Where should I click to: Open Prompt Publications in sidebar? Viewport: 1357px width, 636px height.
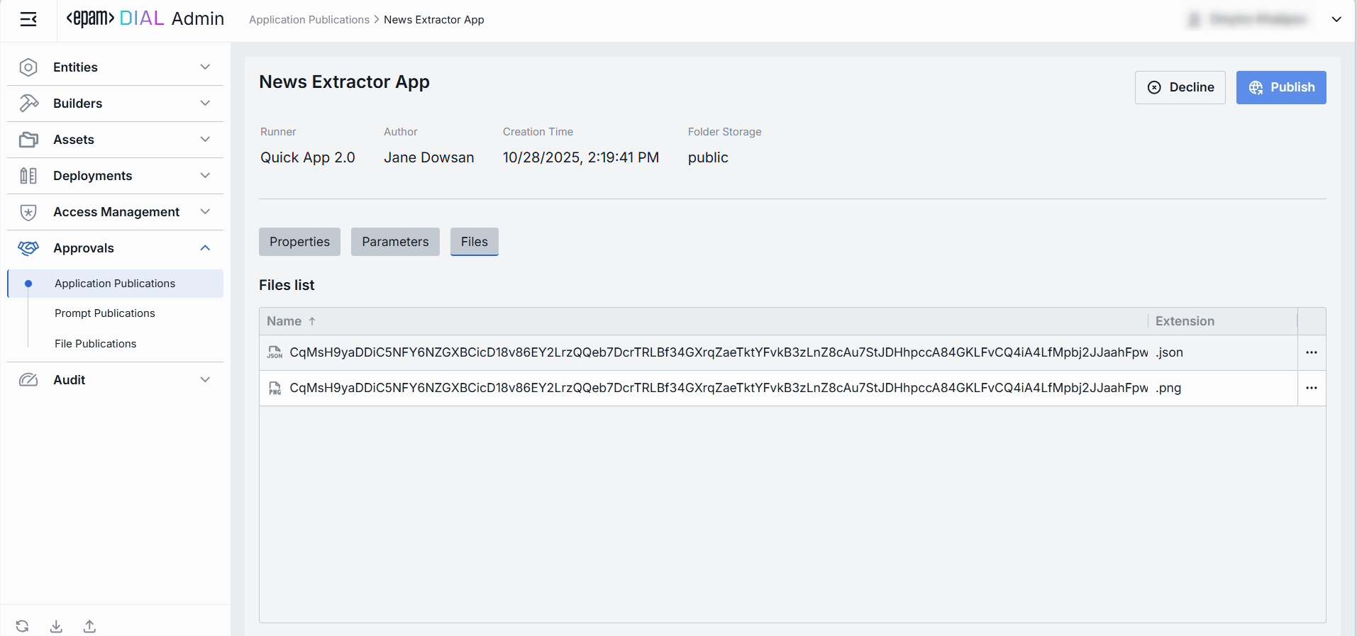tap(105, 313)
